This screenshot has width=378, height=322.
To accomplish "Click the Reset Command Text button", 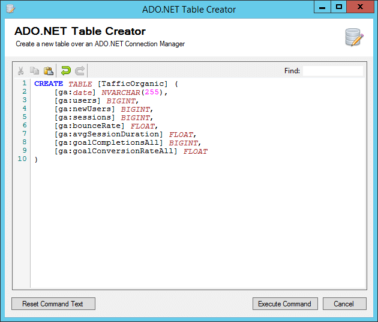I will pos(53,303).
